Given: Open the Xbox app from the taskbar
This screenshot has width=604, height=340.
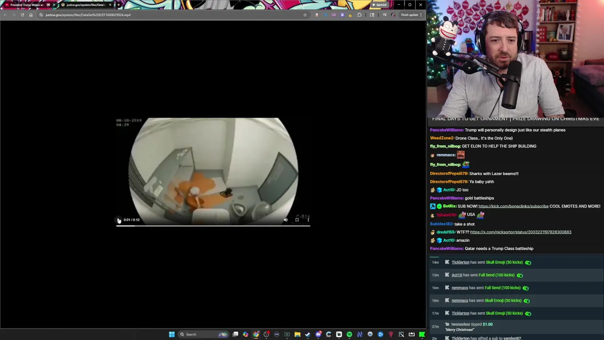Looking at the screenshot, I should point(287,334).
